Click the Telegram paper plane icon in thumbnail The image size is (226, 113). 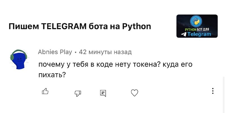184,34
